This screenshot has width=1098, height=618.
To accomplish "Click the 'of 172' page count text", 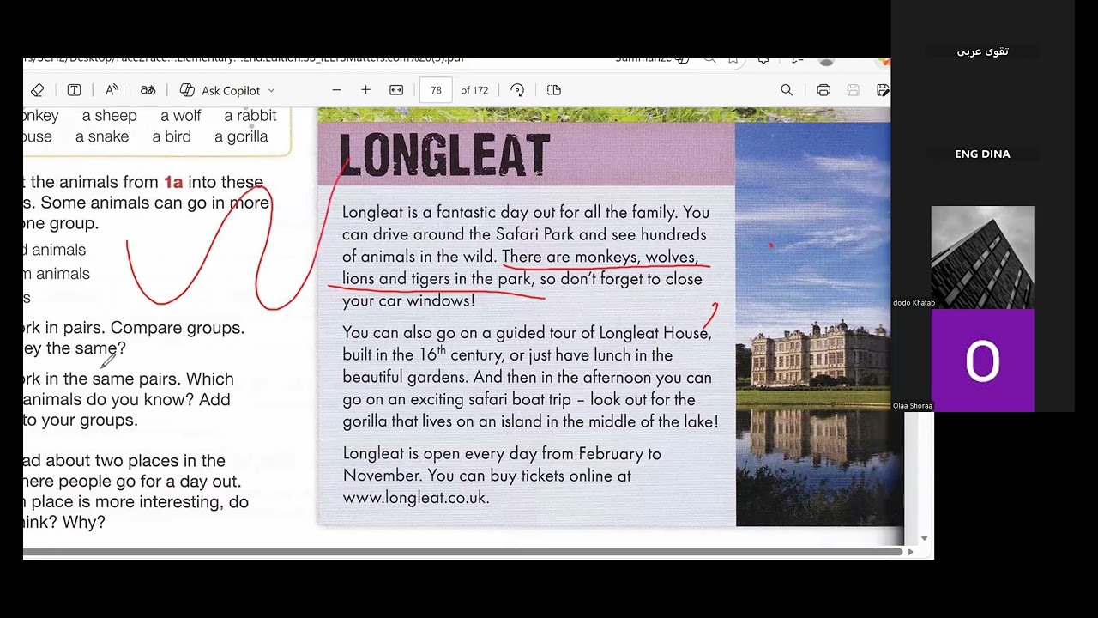I will point(474,90).
